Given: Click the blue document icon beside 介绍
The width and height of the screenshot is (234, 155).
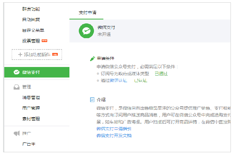Looking at the screenshot, I should point(92,100).
